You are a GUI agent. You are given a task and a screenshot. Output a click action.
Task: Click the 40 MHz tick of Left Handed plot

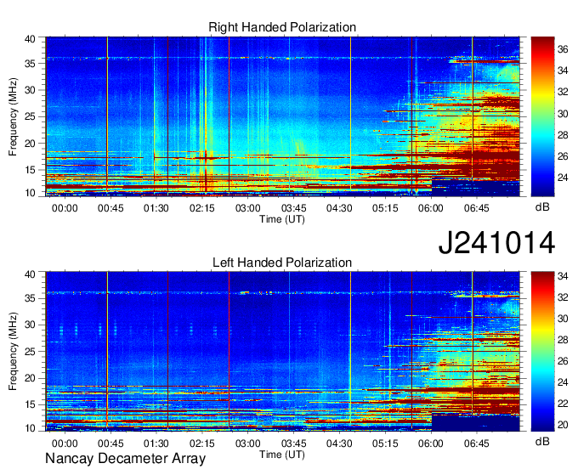(x=30, y=274)
